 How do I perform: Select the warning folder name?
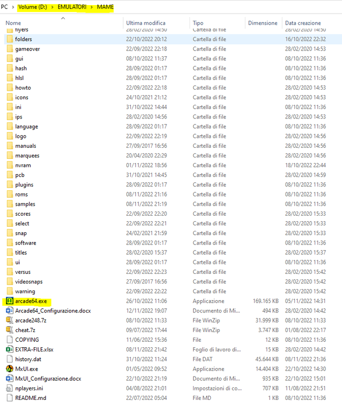[x=25, y=291]
